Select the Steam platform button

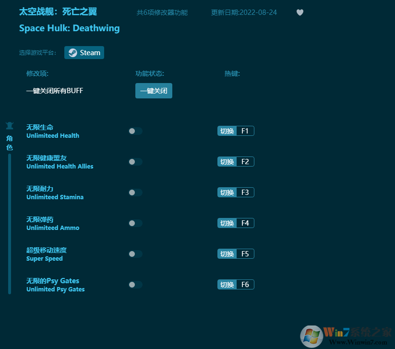[x=84, y=53]
